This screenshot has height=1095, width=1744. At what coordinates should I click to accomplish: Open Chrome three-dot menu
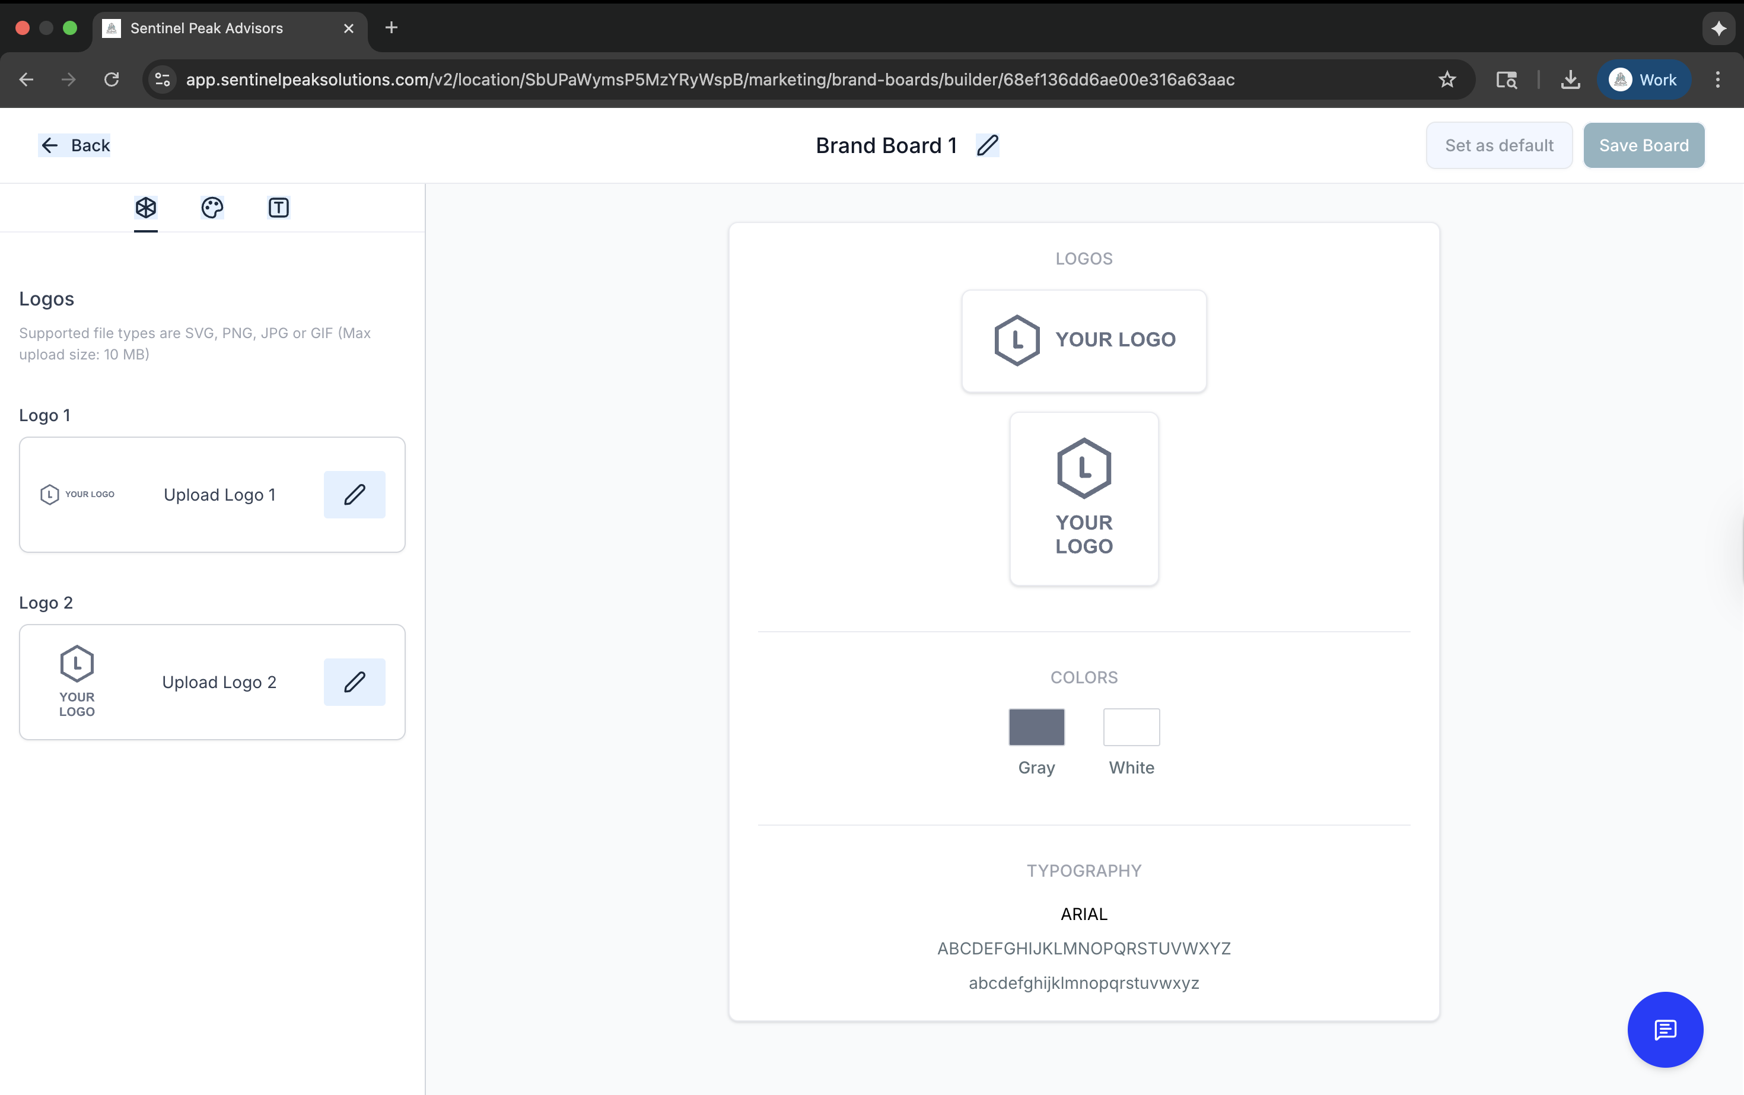tap(1718, 79)
